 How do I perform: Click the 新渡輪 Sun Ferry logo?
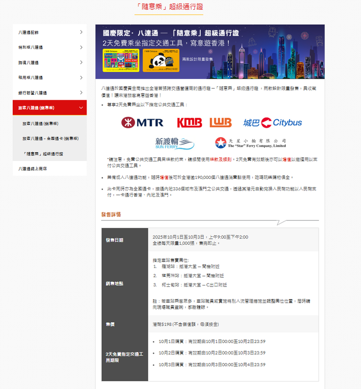(174, 142)
